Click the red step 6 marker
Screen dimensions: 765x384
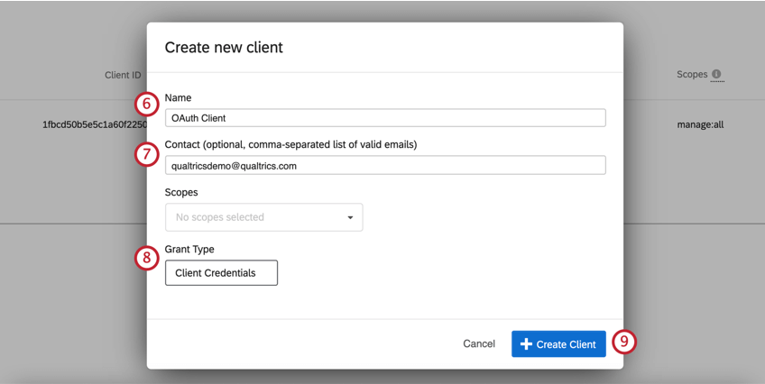click(x=147, y=104)
